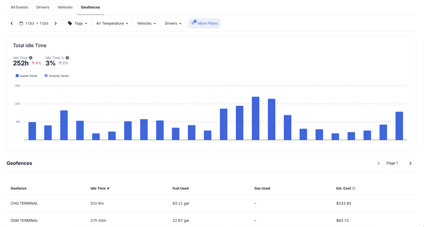Viewport: 424px width, 227px height.
Task: Click the info icon beside Idle Time
Action: [x=31, y=58]
